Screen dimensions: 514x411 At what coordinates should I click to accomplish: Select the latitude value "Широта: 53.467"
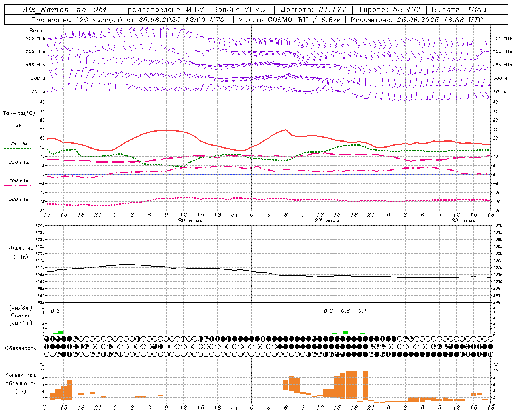[389, 10]
